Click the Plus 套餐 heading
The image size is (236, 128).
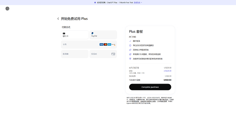(x=136, y=31)
